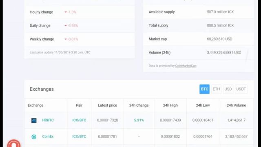Click the red circular button at bottom left
Screen dimensions: 261x147
click(14, 143)
